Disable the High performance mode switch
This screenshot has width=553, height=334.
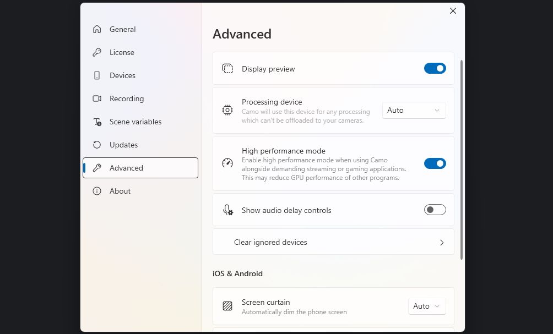pos(435,163)
